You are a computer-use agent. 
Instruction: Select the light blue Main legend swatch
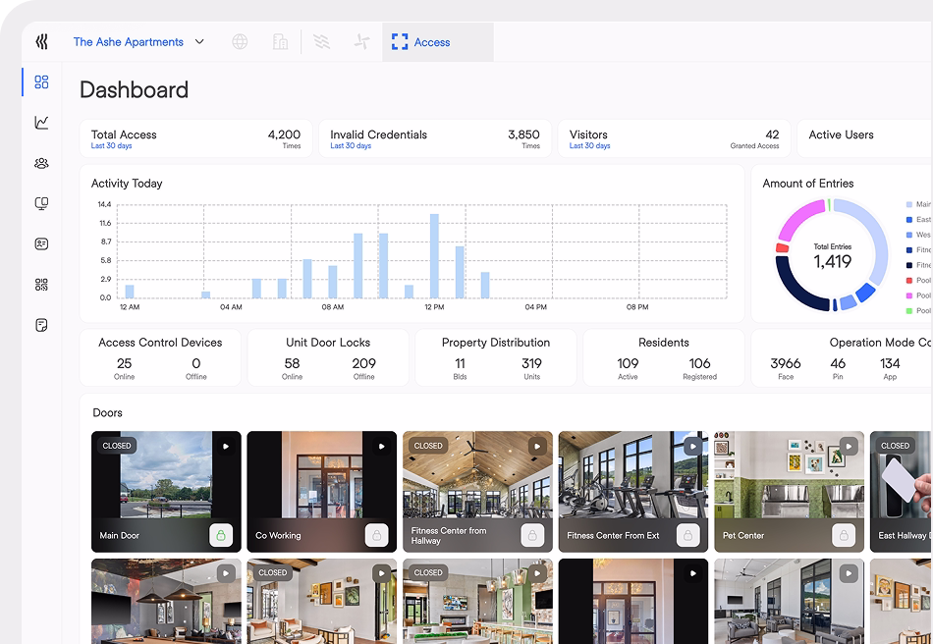coord(909,204)
